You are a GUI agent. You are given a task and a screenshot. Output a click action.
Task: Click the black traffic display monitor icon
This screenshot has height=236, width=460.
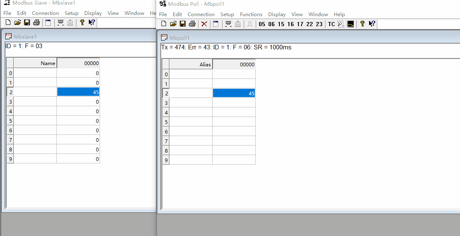tap(350, 24)
